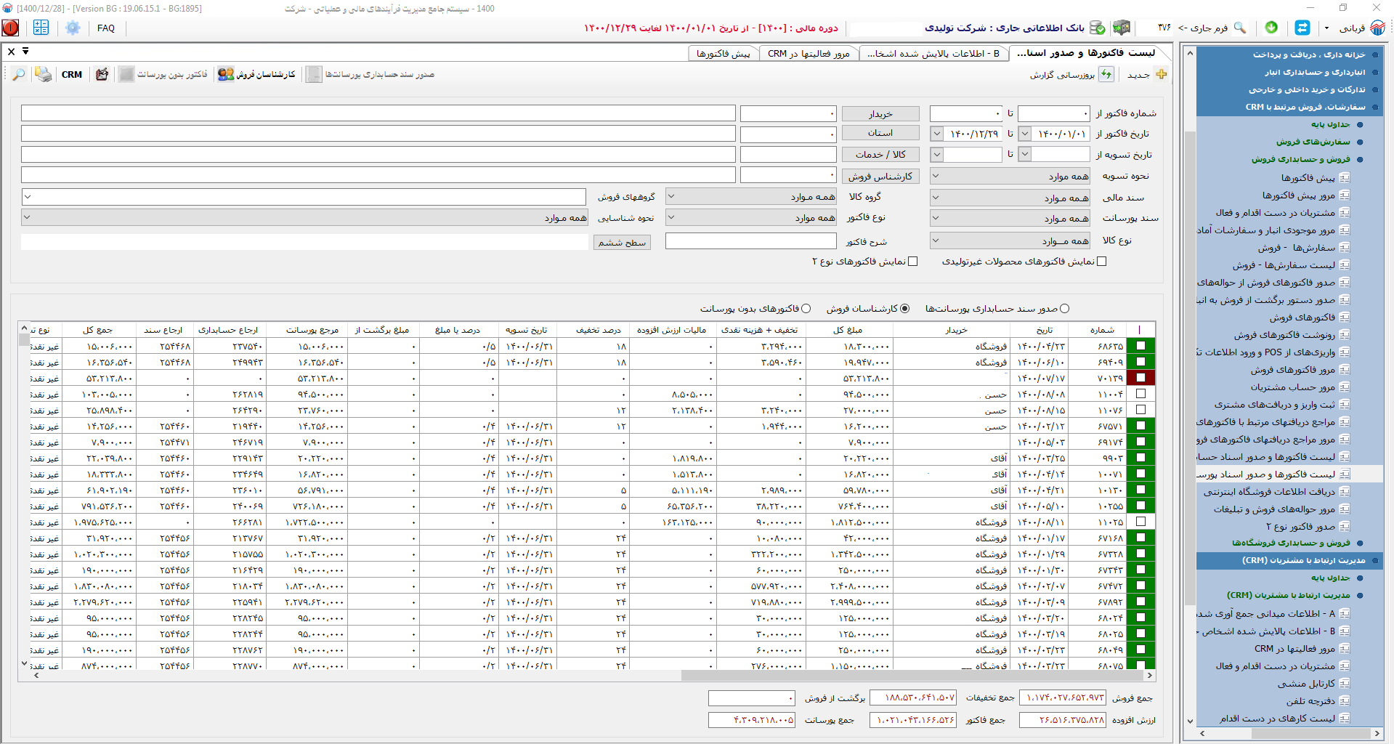
Task: Check 'نمایش فاکتورهای محصولات غیرتولیدی' checkbox
Action: 1101,262
